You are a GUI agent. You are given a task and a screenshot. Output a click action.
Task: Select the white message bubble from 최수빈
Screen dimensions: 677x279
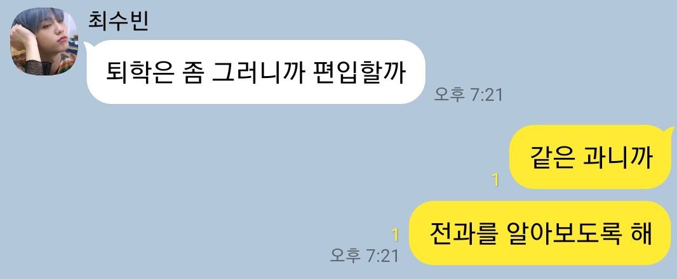(x=256, y=72)
